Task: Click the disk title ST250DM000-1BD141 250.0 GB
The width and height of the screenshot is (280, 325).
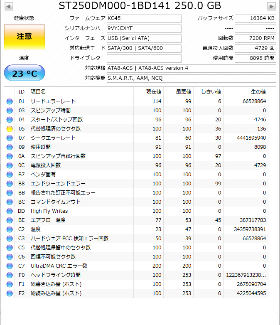Action: 140,5
